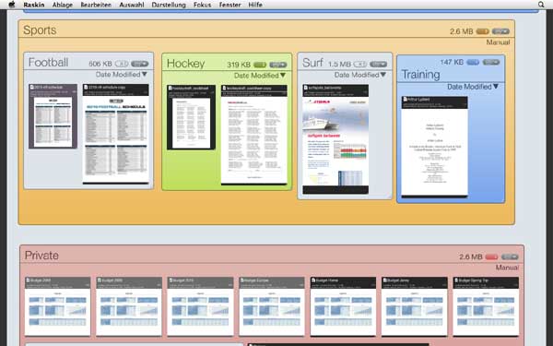Open the gray sort pill dropdown in Hockey header
This screenshot has width=553, height=346.
pyautogui.click(x=278, y=65)
